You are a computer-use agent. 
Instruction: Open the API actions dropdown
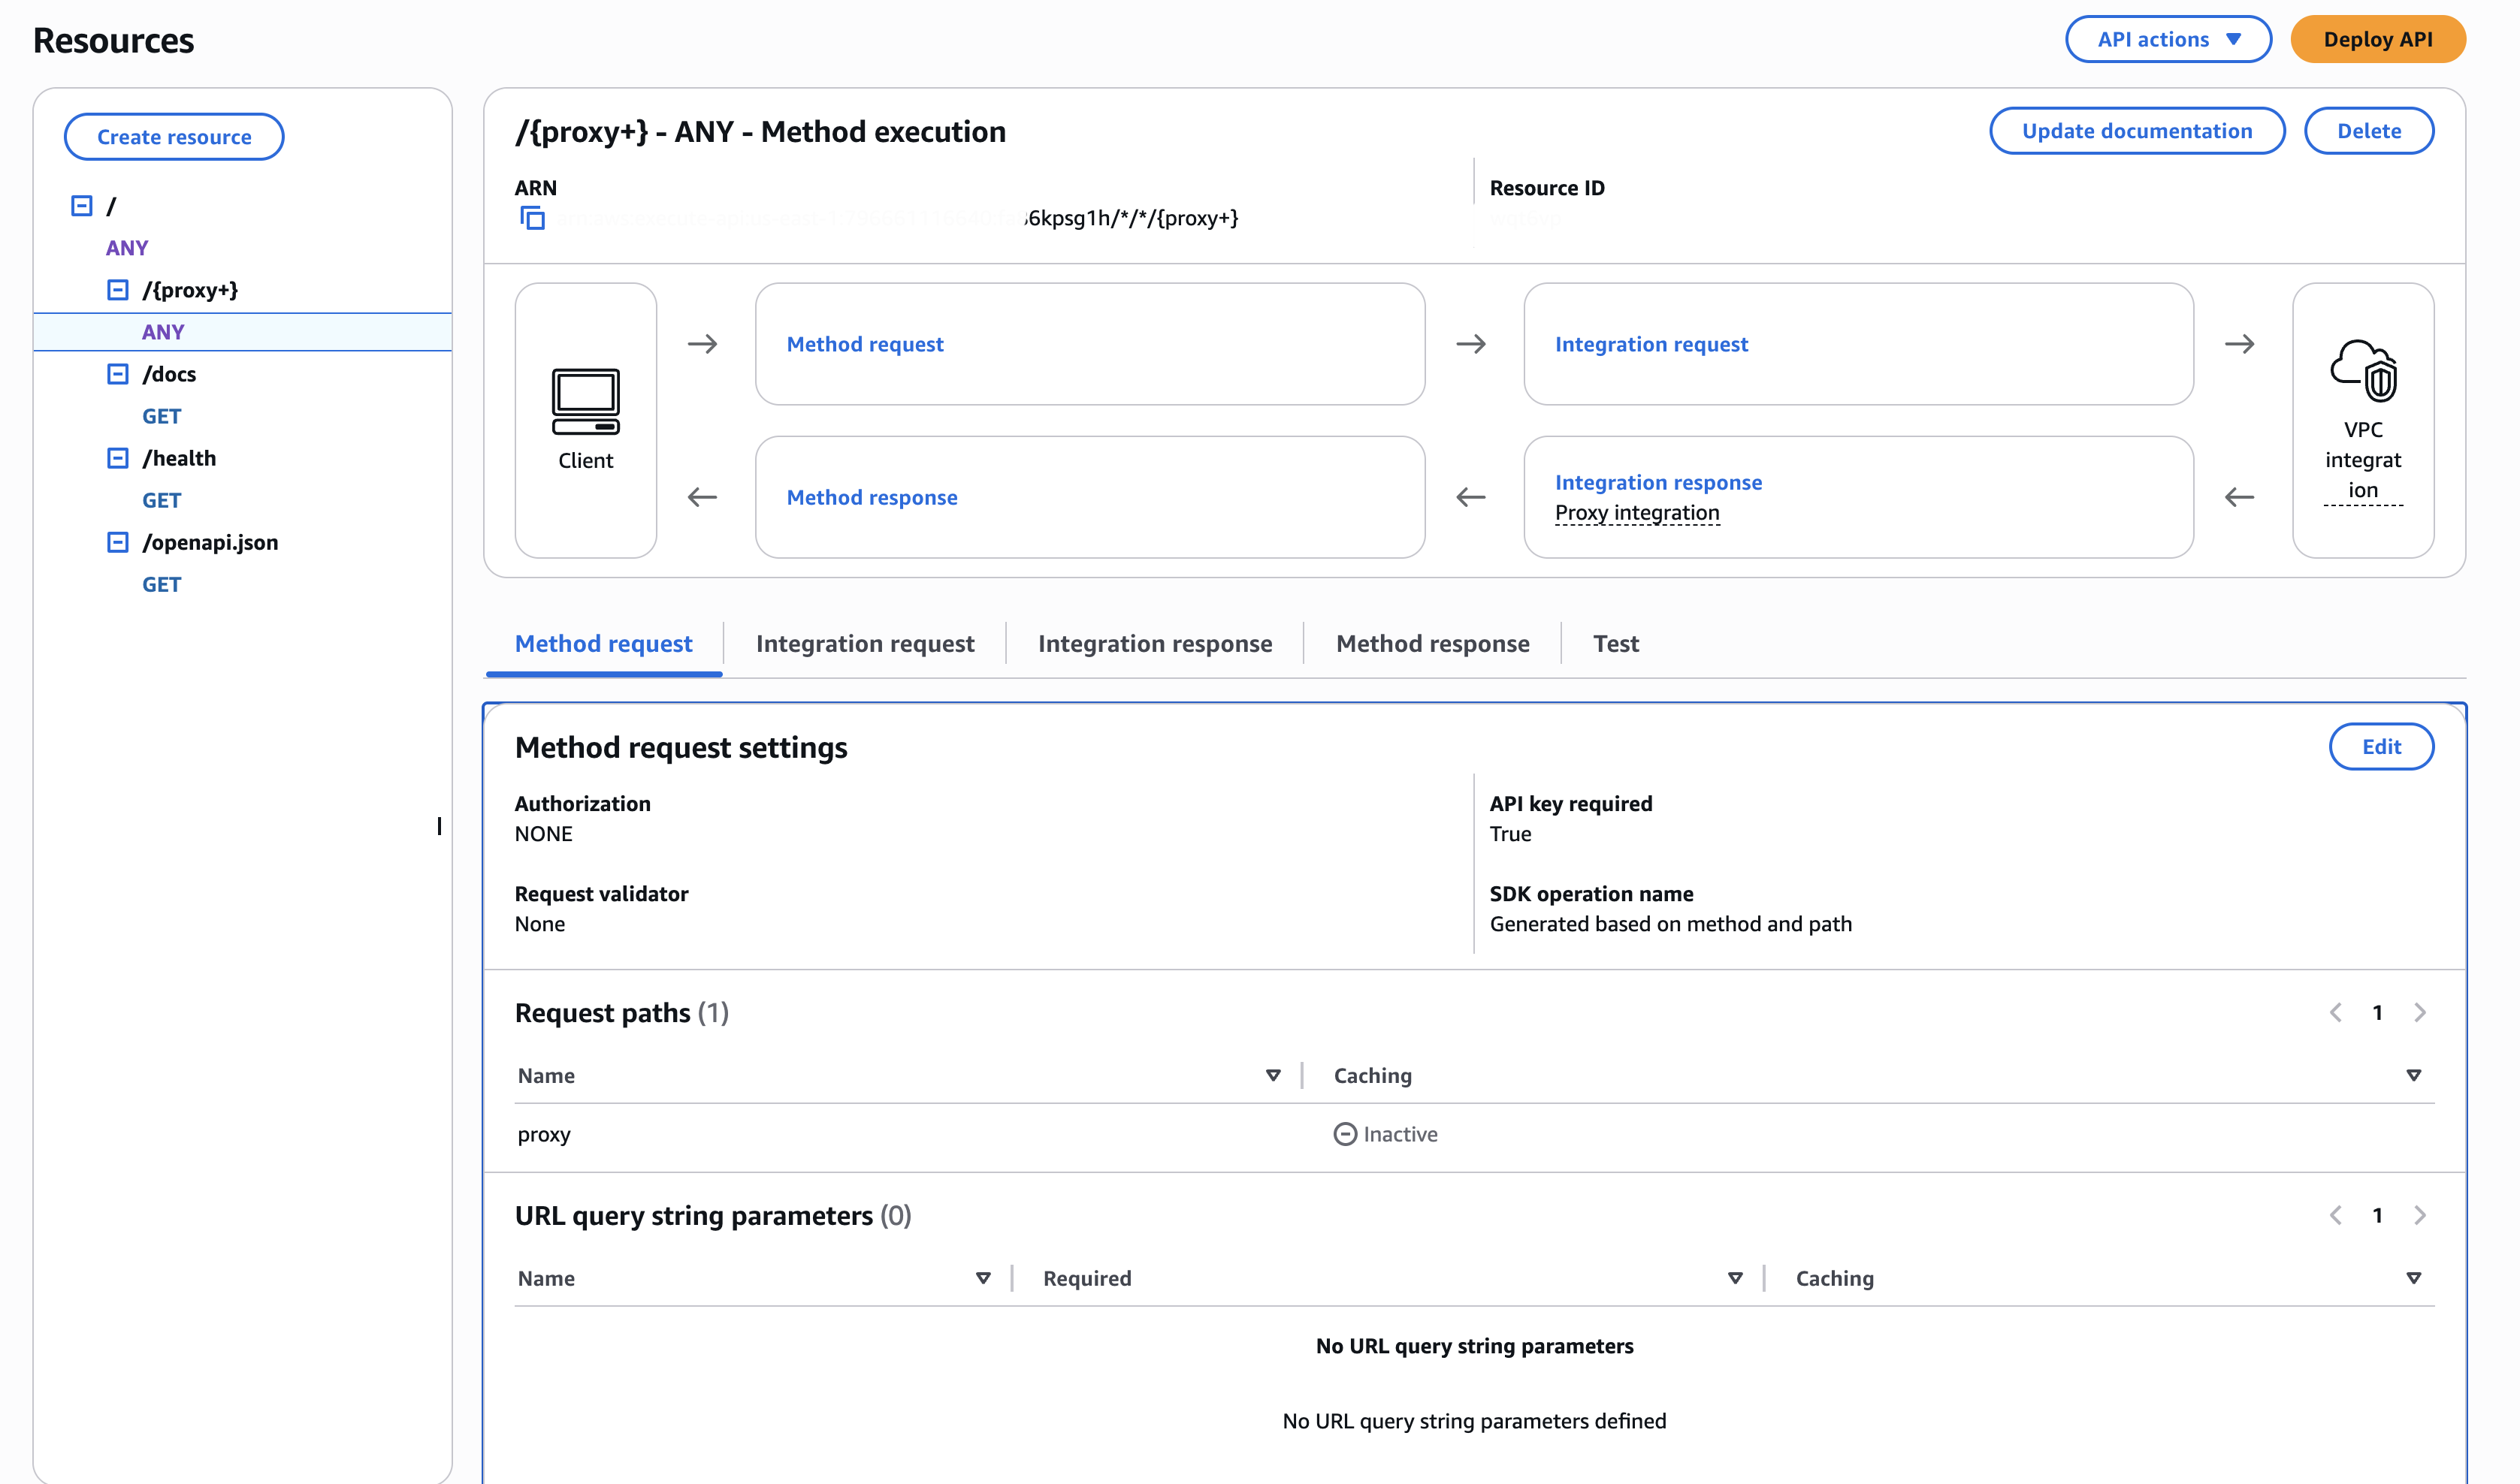click(x=2167, y=40)
